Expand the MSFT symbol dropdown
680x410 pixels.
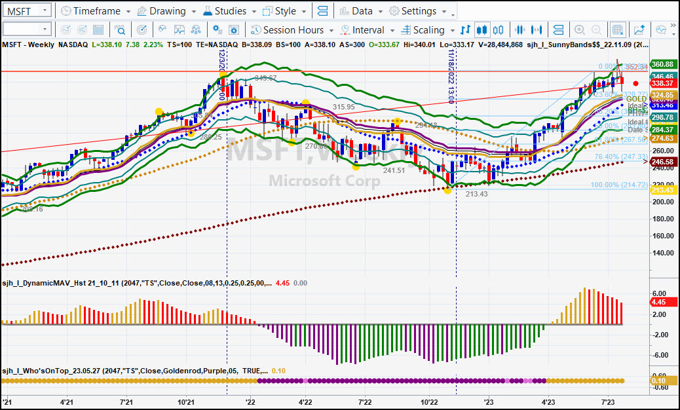click(x=45, y=11)
